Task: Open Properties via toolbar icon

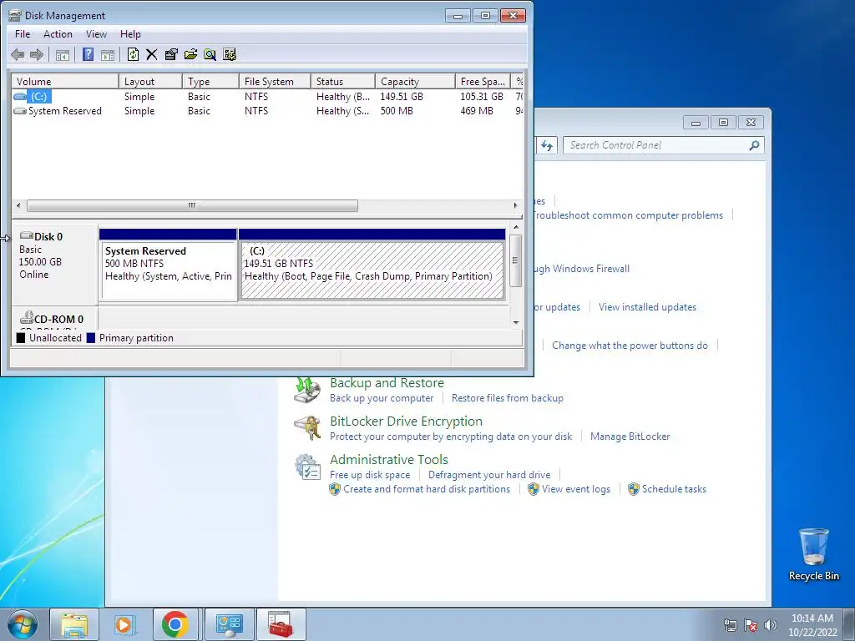Action: pos(171,54)
